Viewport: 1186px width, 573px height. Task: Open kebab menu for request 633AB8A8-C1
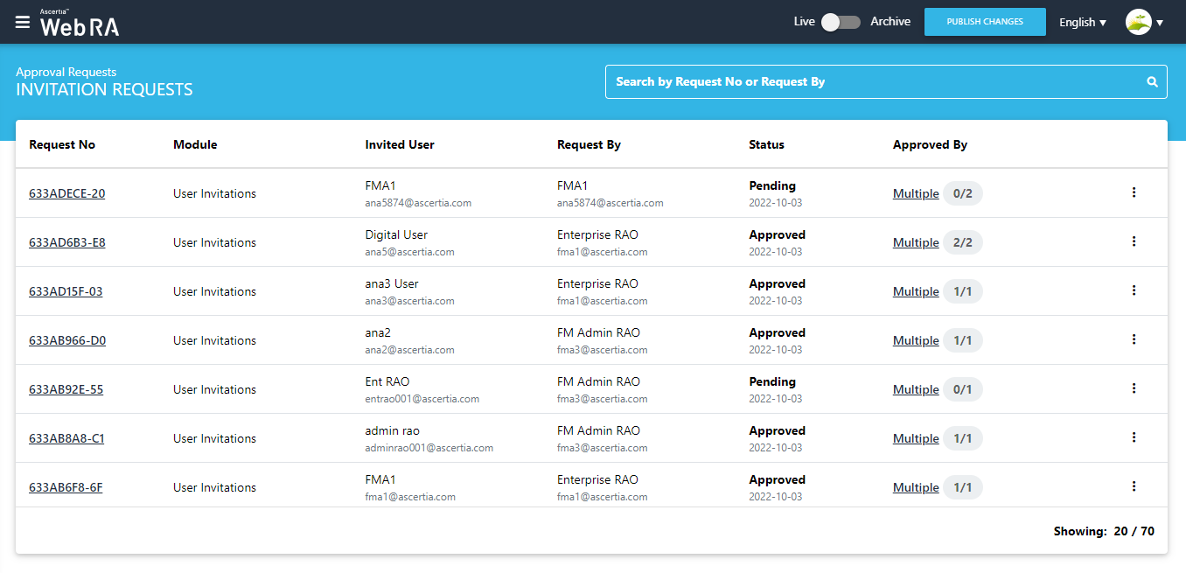(1134, 437)
